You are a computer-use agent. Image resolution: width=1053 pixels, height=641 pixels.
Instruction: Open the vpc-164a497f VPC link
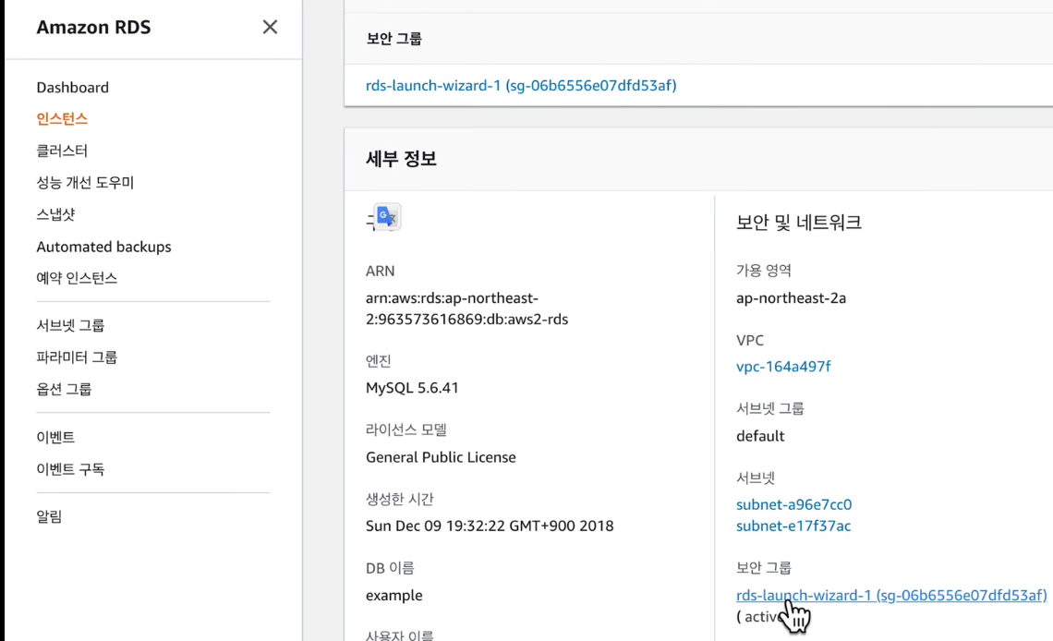click(783, 367)
